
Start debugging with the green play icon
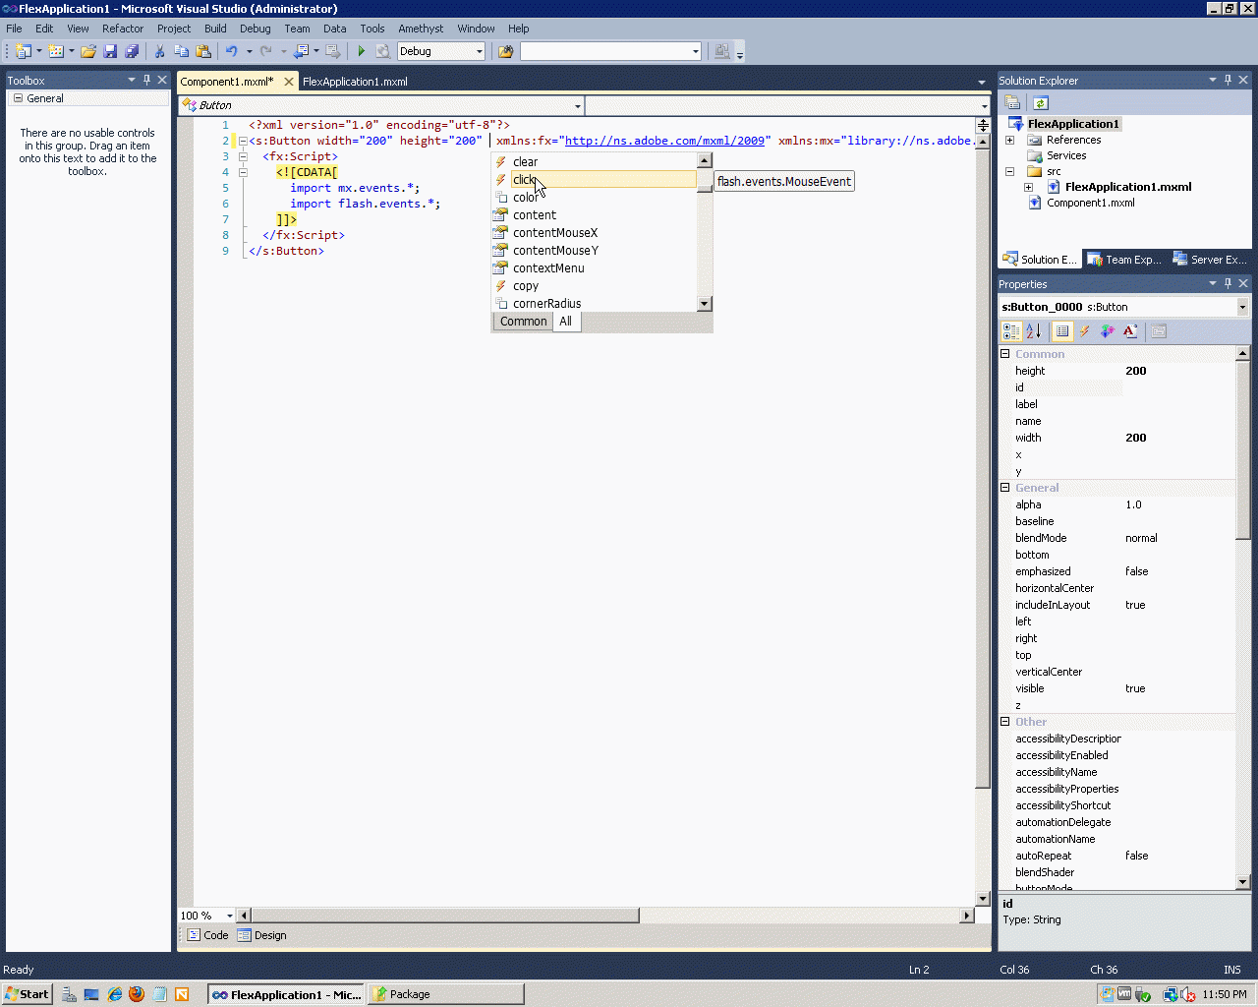[x=362, y=51]
